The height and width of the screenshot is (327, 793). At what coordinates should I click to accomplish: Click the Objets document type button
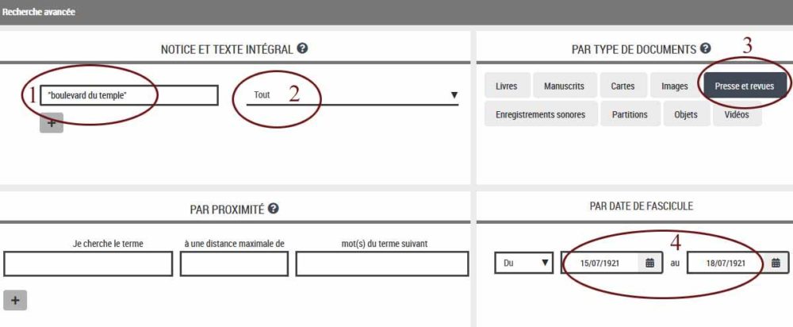point(686,114)
